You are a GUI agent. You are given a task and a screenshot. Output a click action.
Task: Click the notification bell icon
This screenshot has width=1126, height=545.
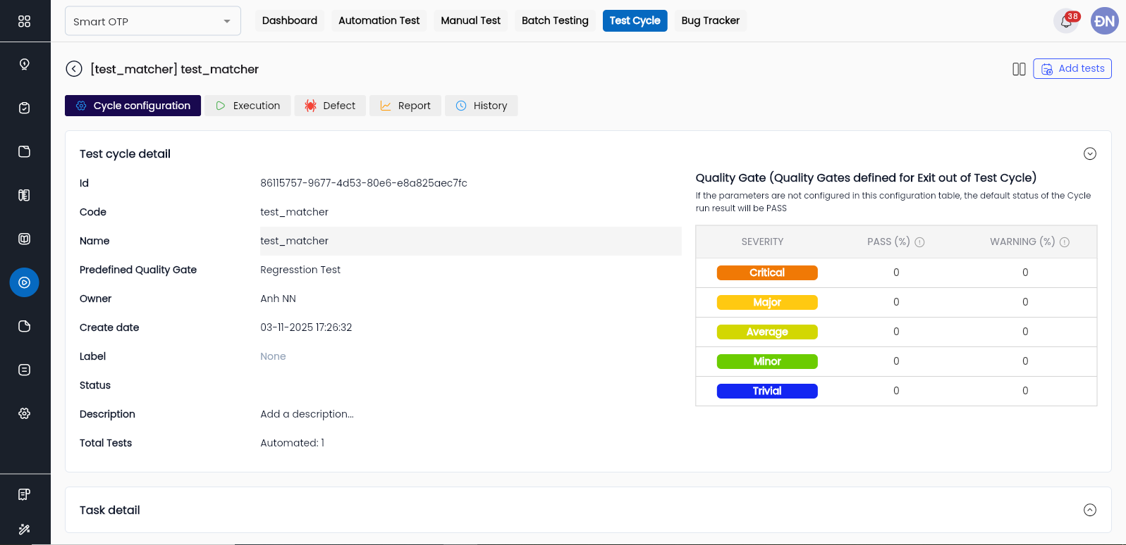(1066, 22)
